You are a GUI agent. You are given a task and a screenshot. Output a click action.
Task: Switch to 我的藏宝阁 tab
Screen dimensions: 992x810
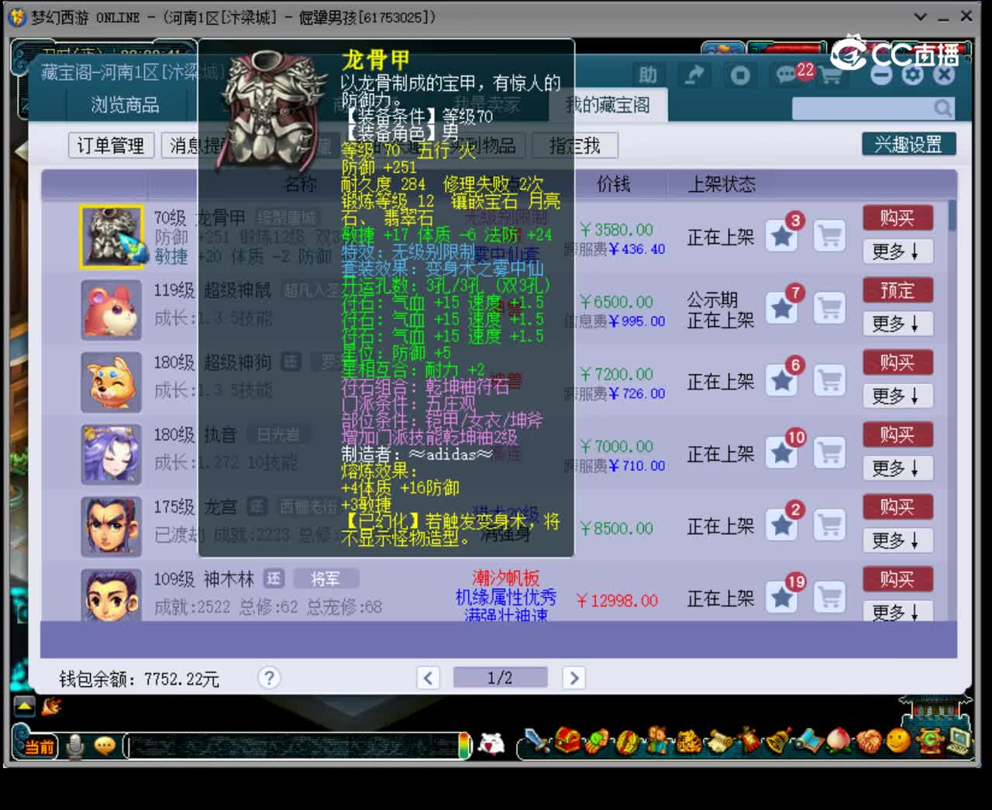(608, 105)
